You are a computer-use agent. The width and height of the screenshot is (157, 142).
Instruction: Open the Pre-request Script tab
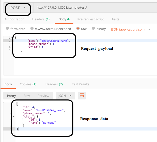tap(90, 19)
